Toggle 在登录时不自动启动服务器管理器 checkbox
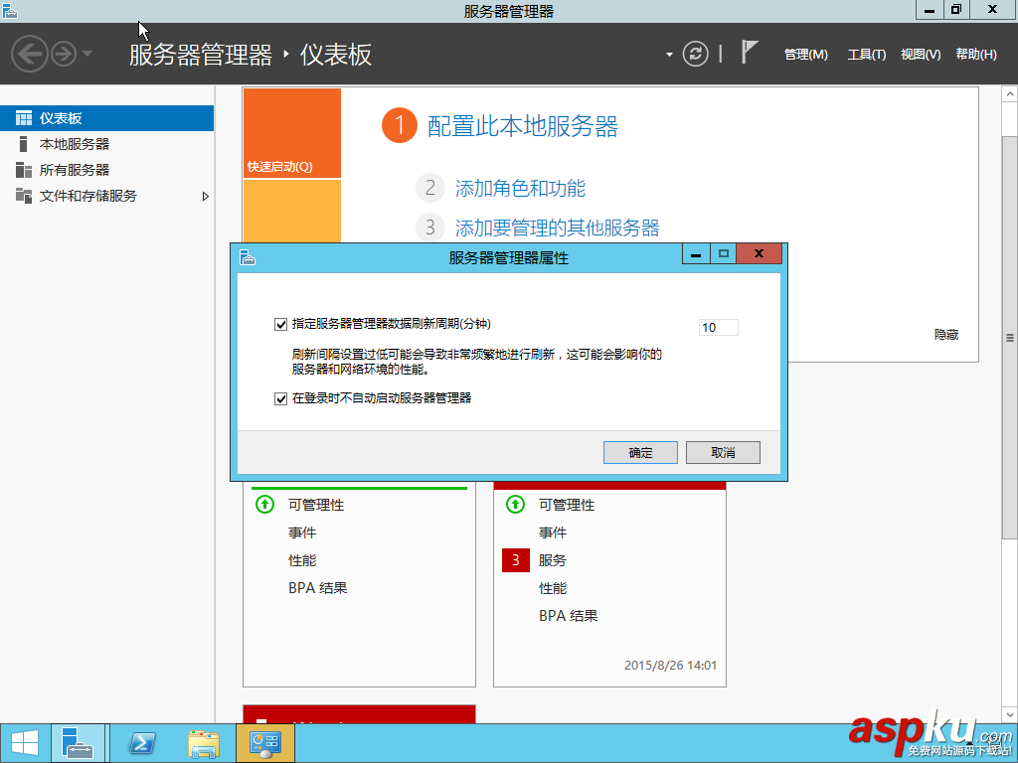1018x763 pixels. pyautogui.click(x=280, y=398)
